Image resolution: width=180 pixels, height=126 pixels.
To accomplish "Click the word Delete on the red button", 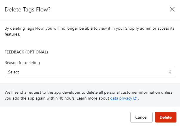I will tap(166, 117).
